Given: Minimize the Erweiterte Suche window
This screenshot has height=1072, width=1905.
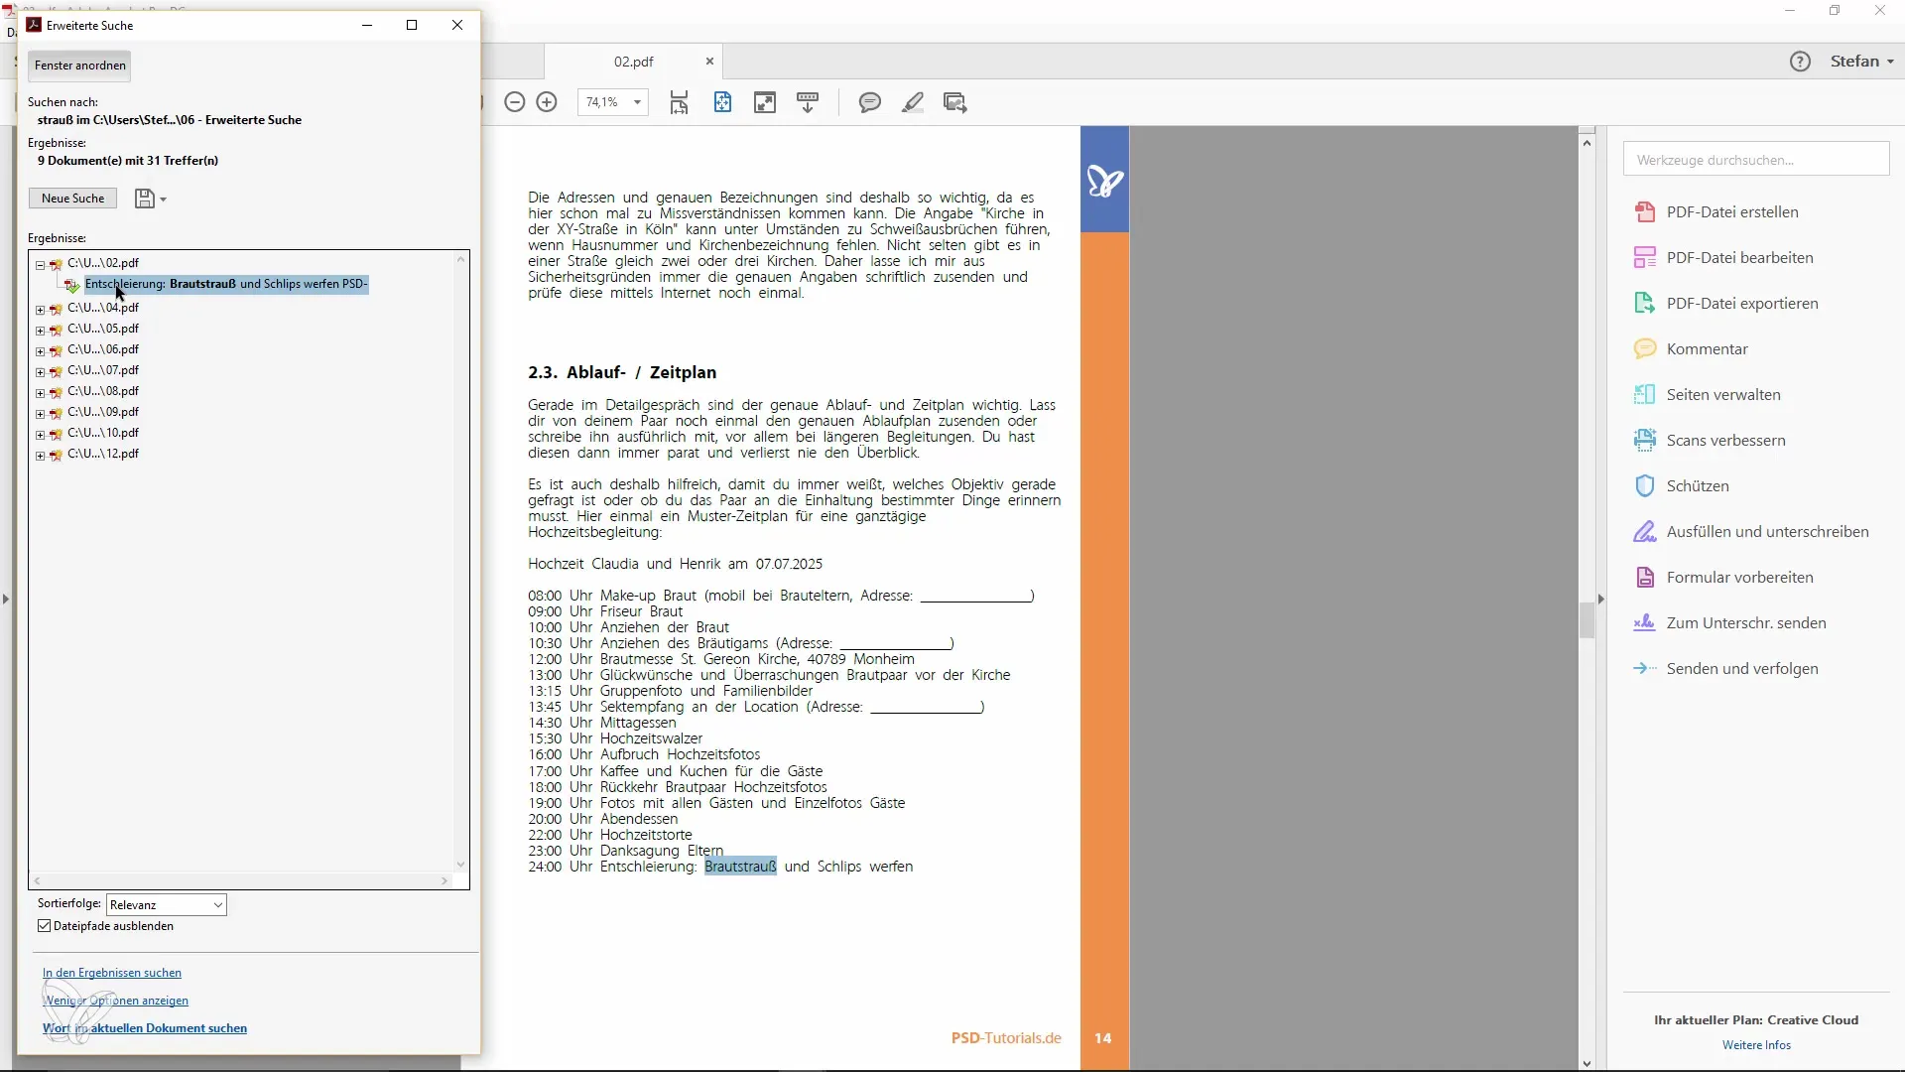Looking at the screenshot, I should (x=367, y=25).
